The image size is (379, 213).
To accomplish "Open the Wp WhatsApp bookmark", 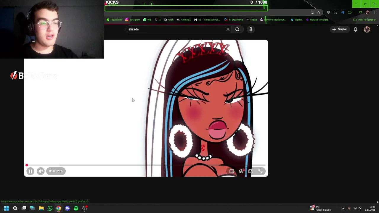I will [x=147, y=20].
